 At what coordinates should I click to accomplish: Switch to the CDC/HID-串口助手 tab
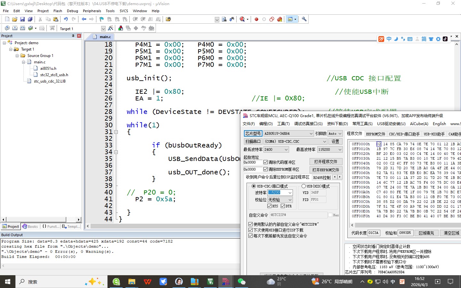pos(404,134)
